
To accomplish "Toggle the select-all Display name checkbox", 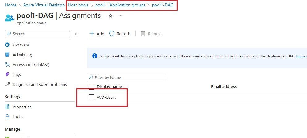I will pyautogui.click(x=92, y=87).
